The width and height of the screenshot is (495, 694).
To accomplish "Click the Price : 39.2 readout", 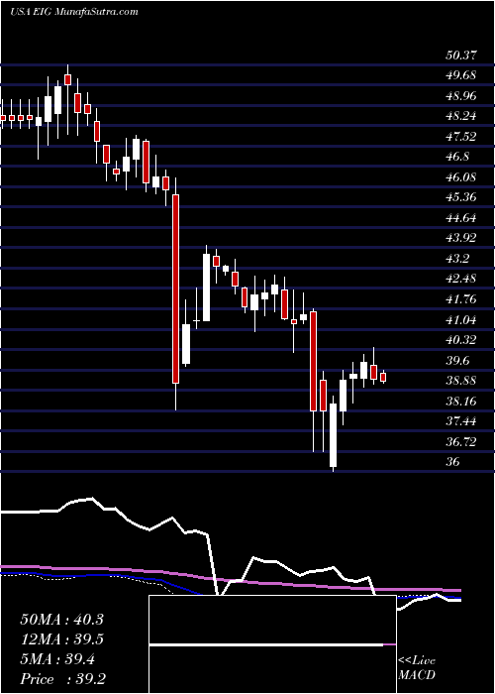I will point(61,679).
